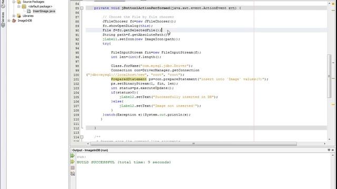This screenshot has width=337, height=189.
Task: Click the BUILD SUCCESSFUL output line
Action: pyautogui.click(x=124, y=162)
